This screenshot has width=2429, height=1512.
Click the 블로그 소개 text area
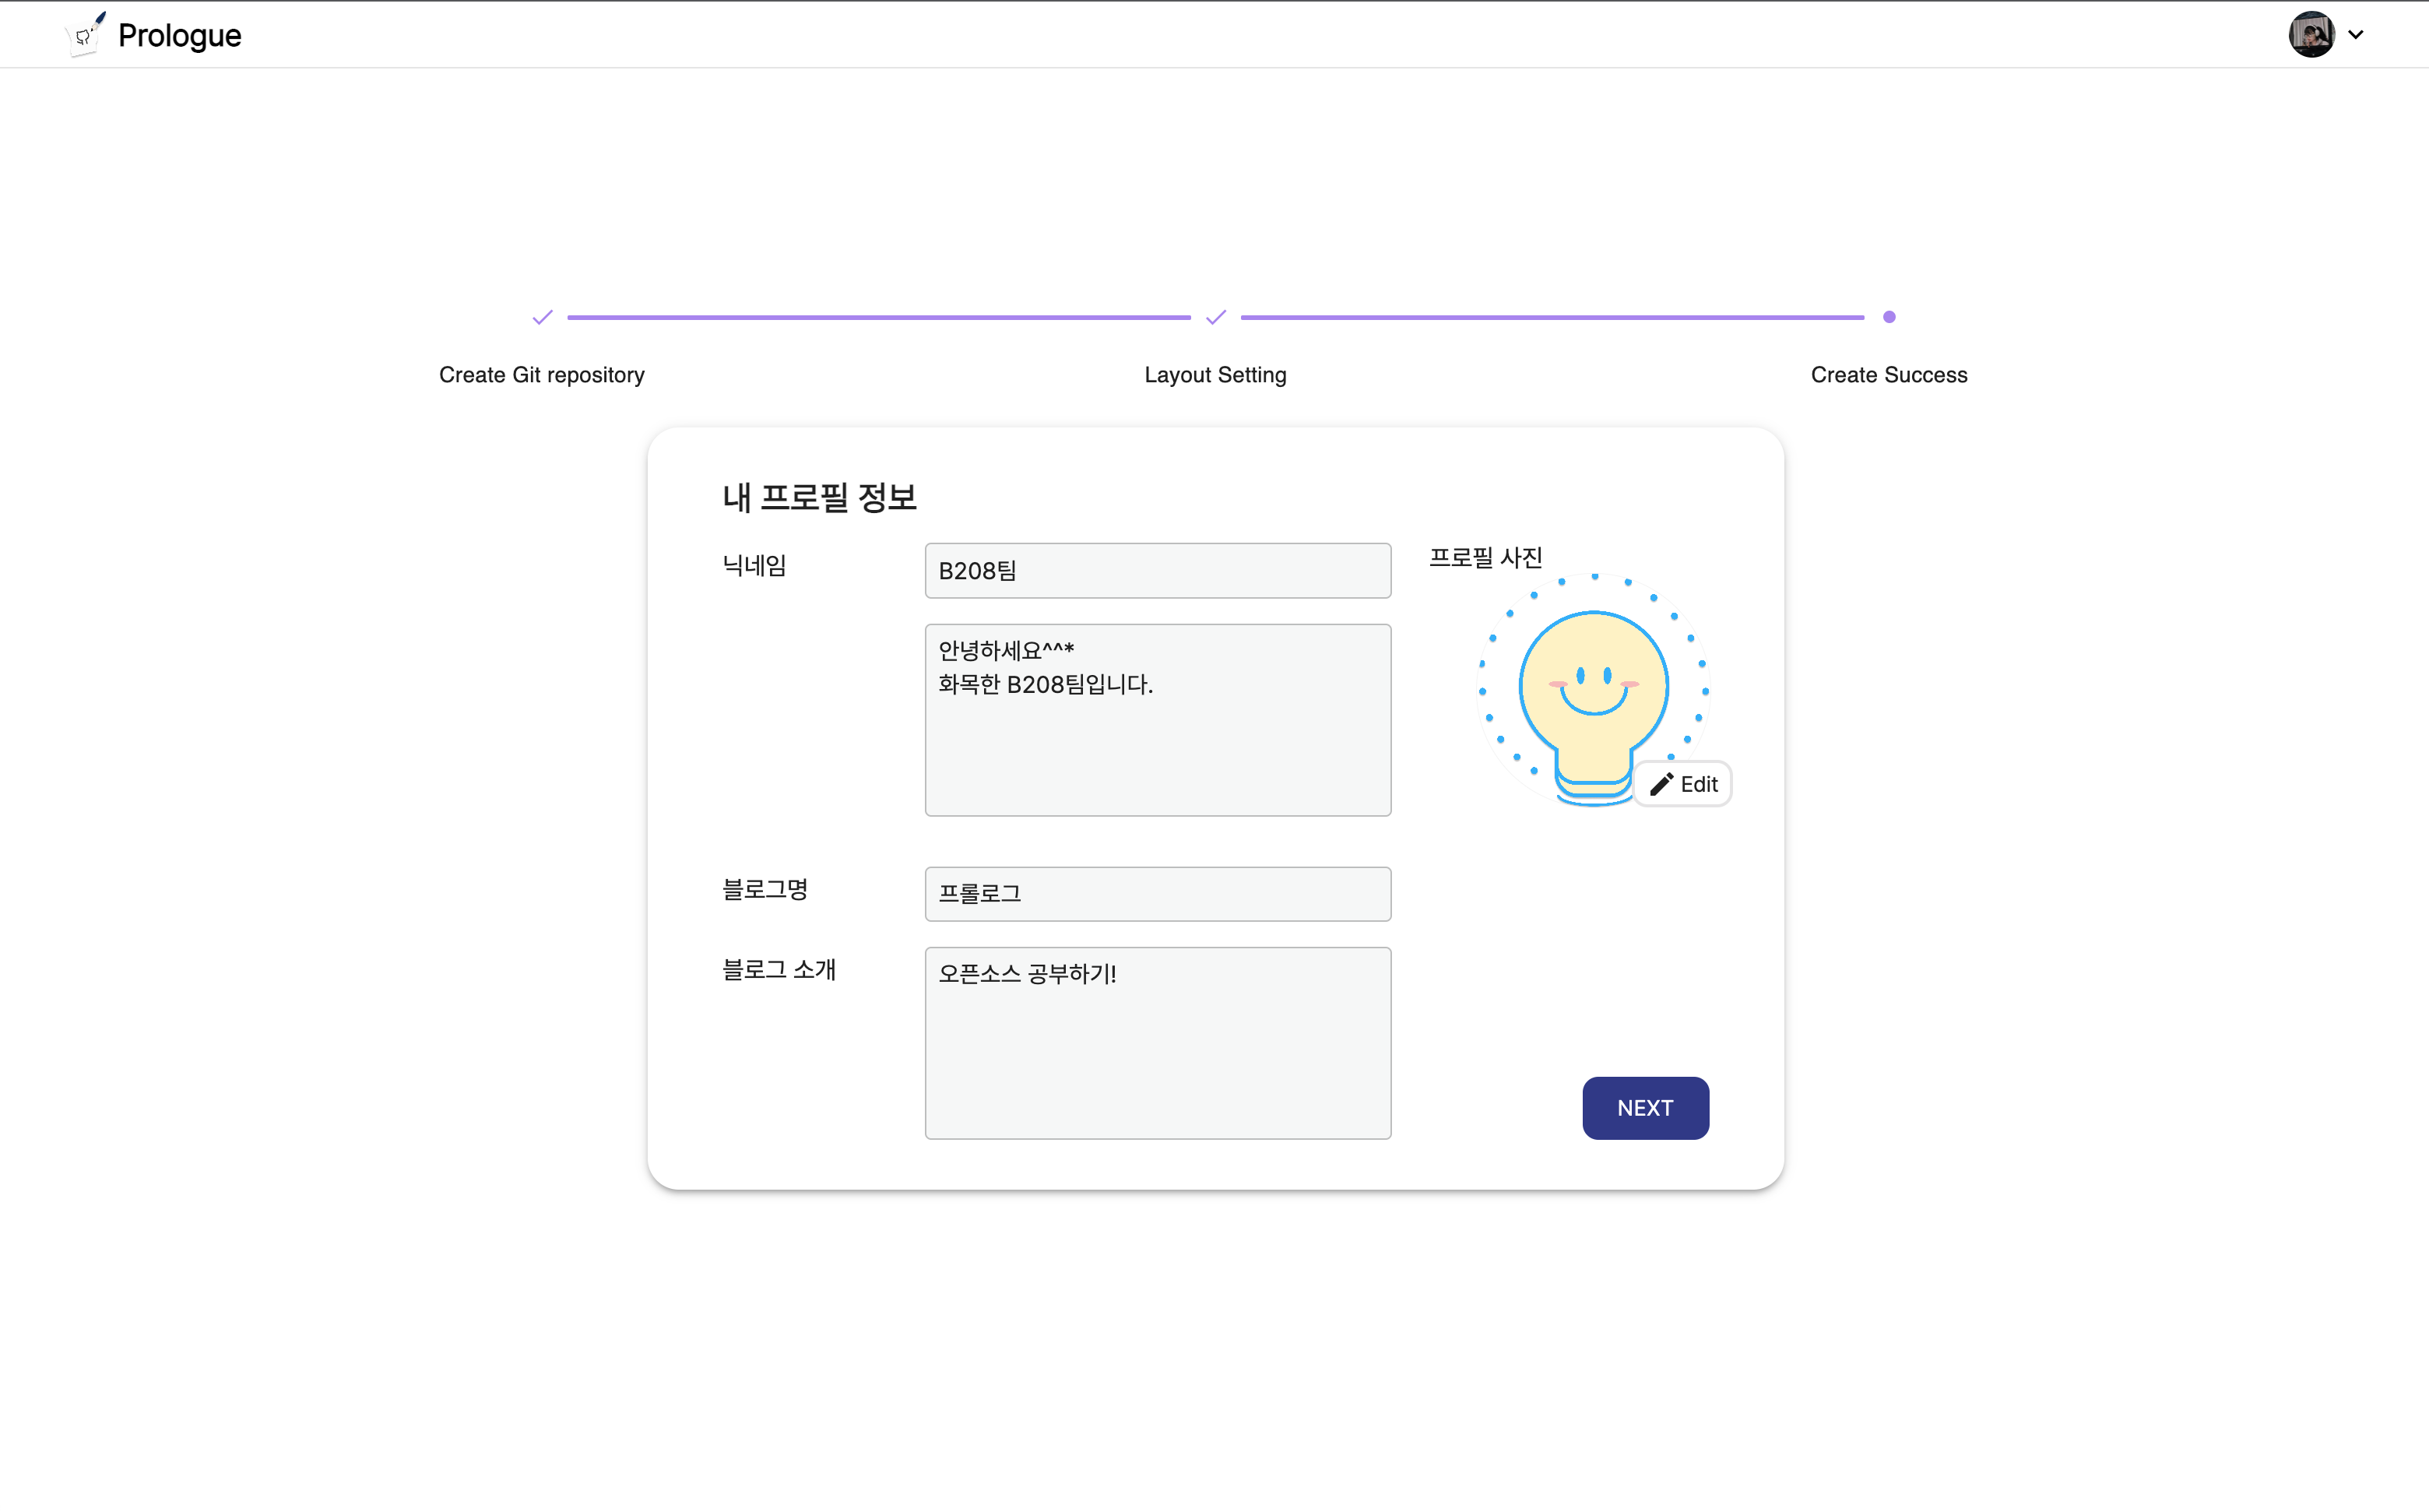(1157, 1043)
